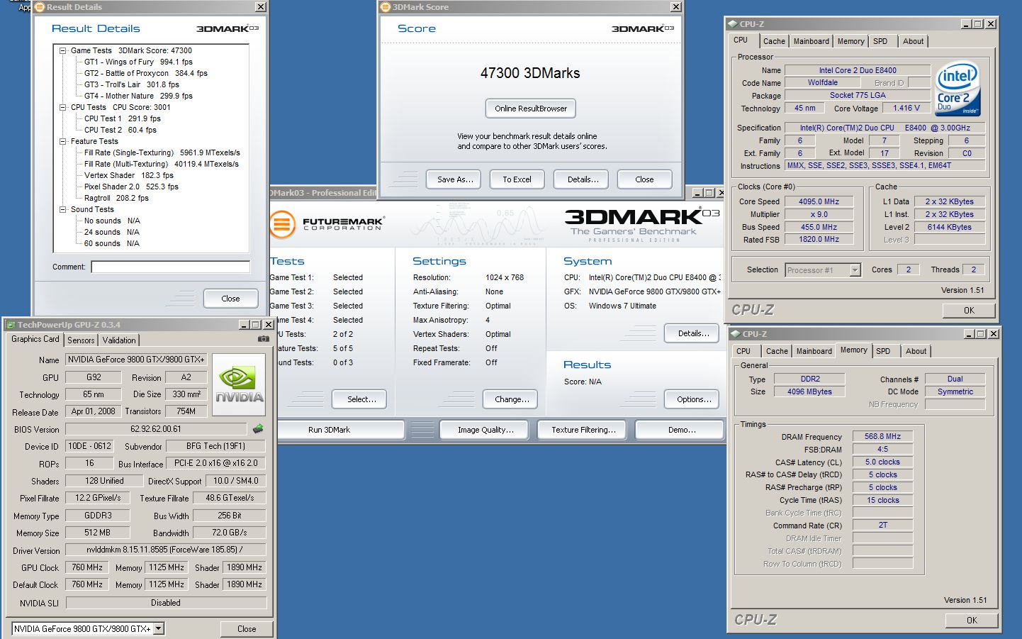Viewport: 1022px width, 639px height.
Task: Click the Driver Version field in GPU-Z
Action: (x=166, y=550)
